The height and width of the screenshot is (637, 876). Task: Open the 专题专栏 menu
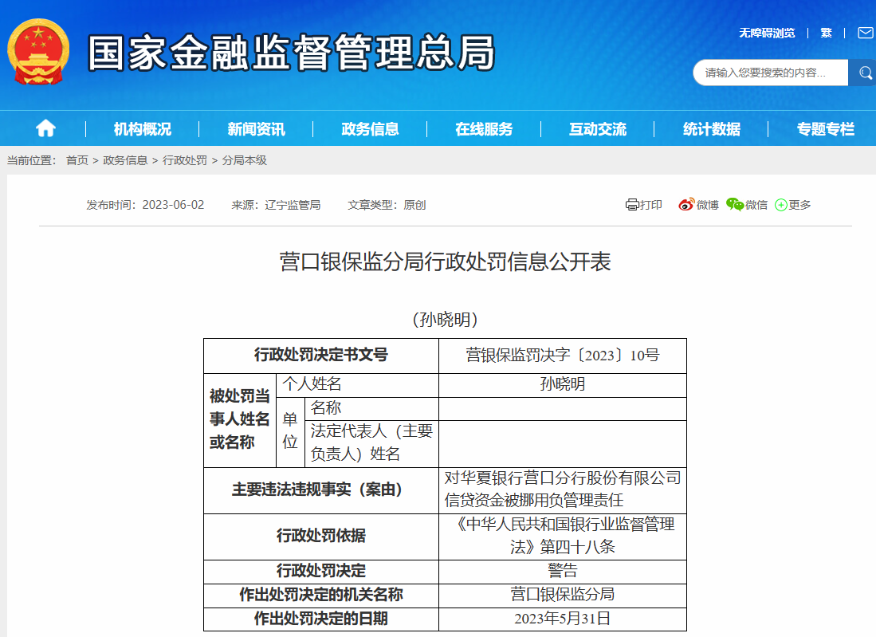[x=825, y=129]
